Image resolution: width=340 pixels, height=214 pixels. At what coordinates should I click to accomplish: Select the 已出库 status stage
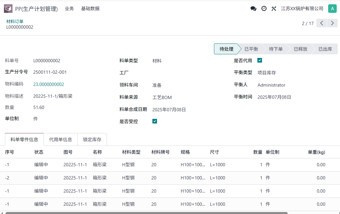pyautogui.click(x=325, y=49)
